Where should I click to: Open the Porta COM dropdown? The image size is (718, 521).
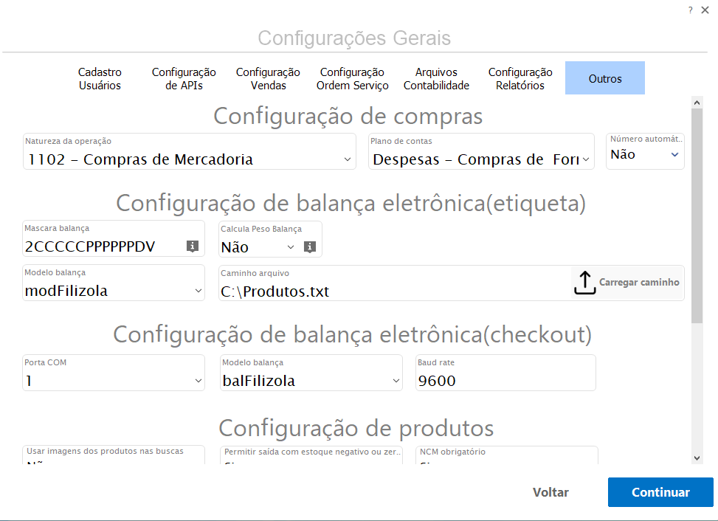(x=114, y=381)
